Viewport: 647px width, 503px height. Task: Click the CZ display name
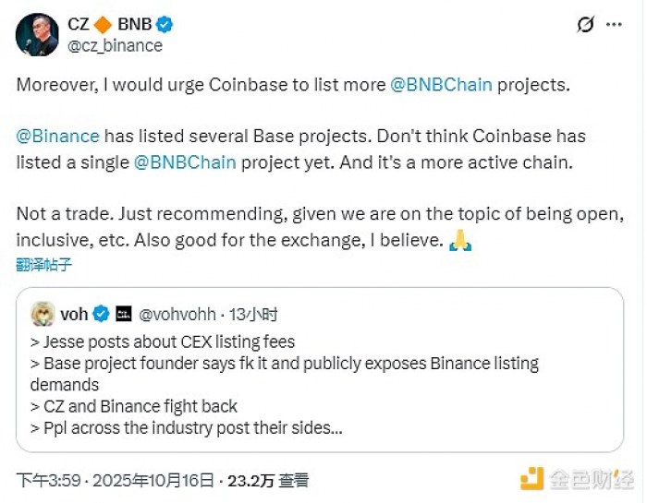tap(78, 25)
